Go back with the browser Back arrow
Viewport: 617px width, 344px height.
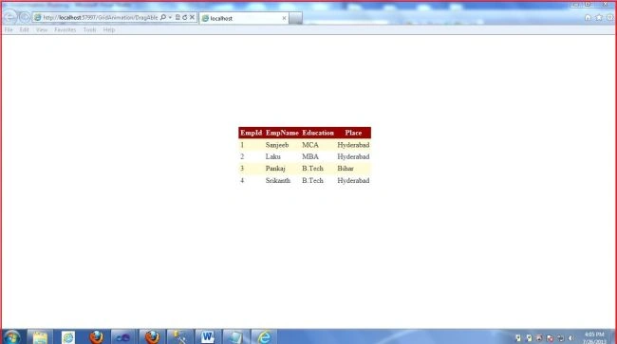[x=9, y=17]
